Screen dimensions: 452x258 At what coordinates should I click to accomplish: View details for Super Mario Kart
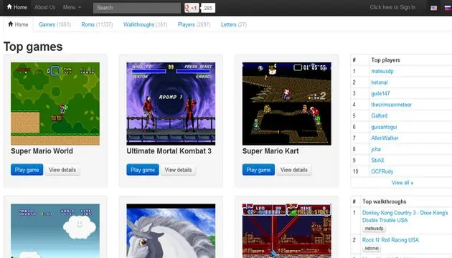[294, 170]
